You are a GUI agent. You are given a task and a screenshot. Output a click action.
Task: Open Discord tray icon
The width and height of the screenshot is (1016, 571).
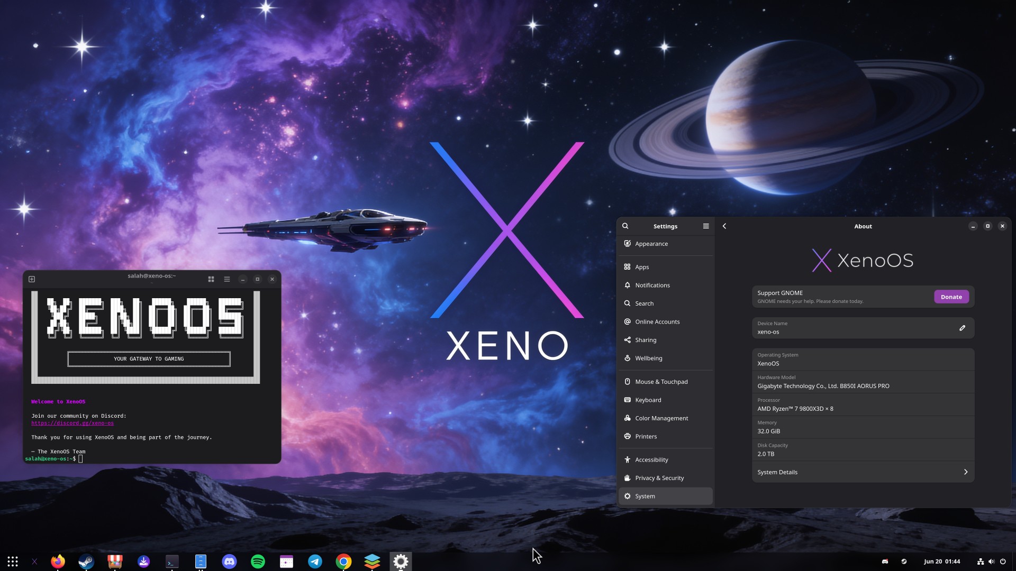click(885, 561)
